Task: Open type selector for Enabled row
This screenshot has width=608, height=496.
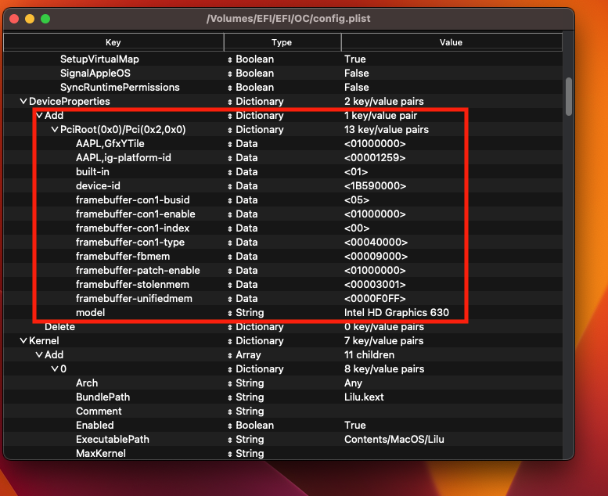Action: [230, 426]
